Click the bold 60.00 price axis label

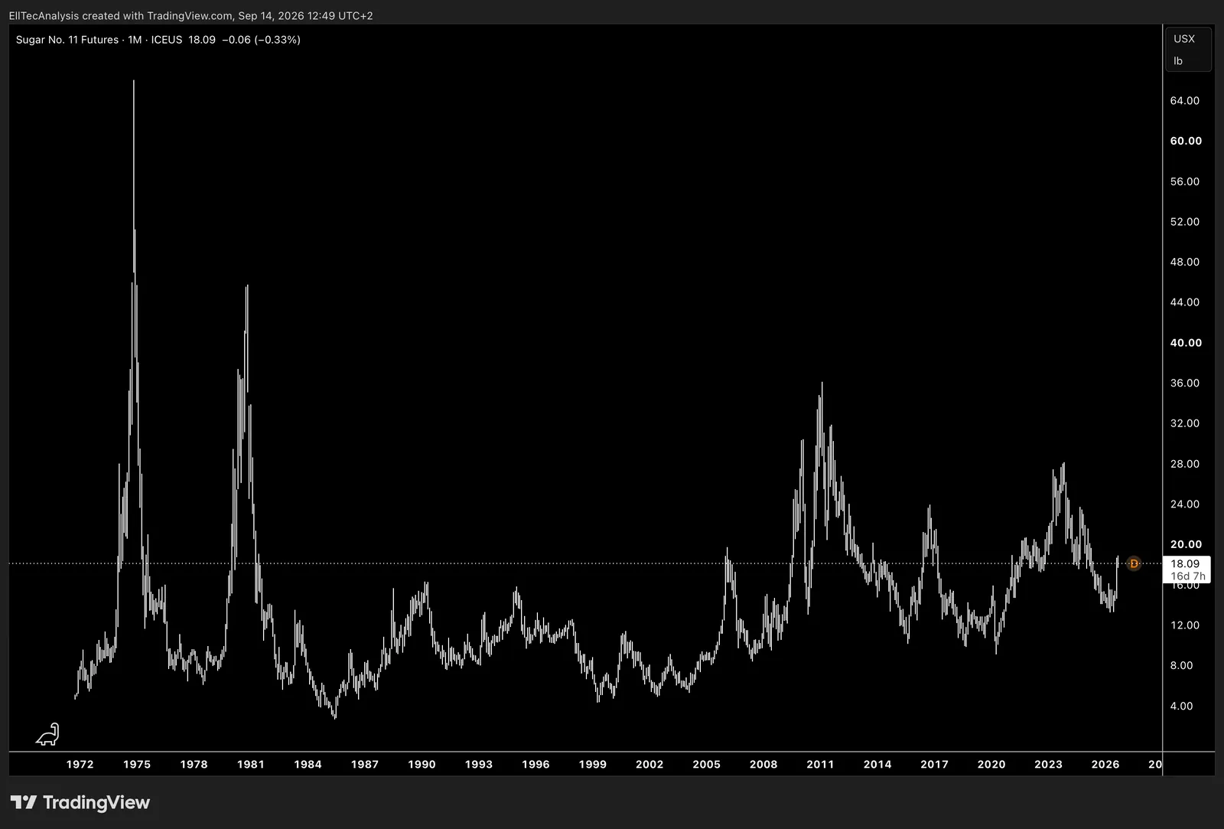(1186, 141)
